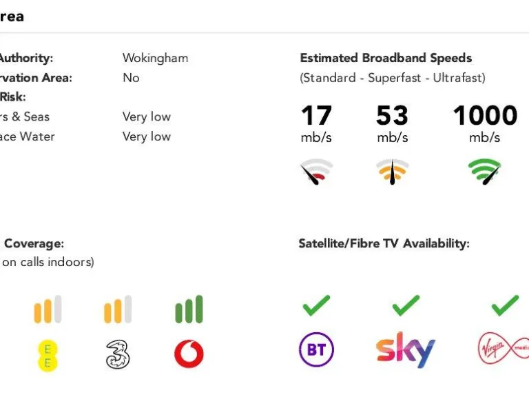Click the Sky logo
Image resolution: width=529 pixels, height=397 pixels.
(406, 350)
